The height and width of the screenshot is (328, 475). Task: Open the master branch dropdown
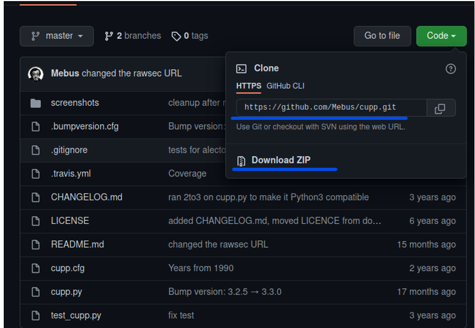[56, 36]
